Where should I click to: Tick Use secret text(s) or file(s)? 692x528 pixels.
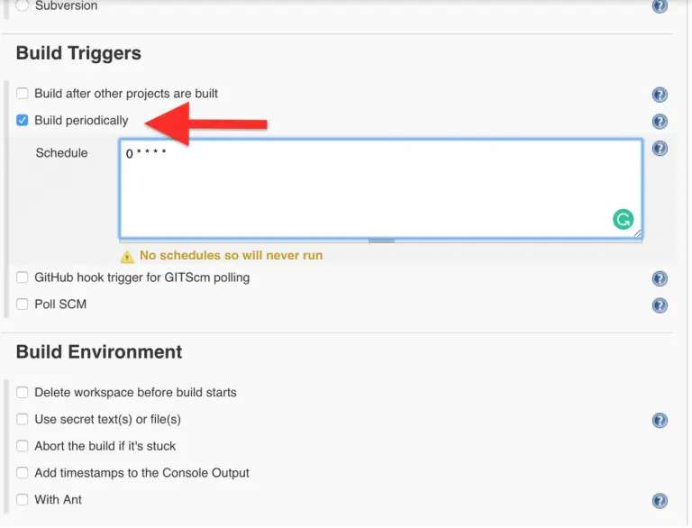tap(23, 420)
